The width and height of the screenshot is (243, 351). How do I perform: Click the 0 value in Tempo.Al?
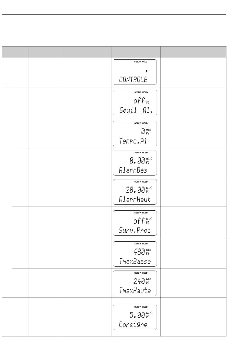click(x=143, y=131)
